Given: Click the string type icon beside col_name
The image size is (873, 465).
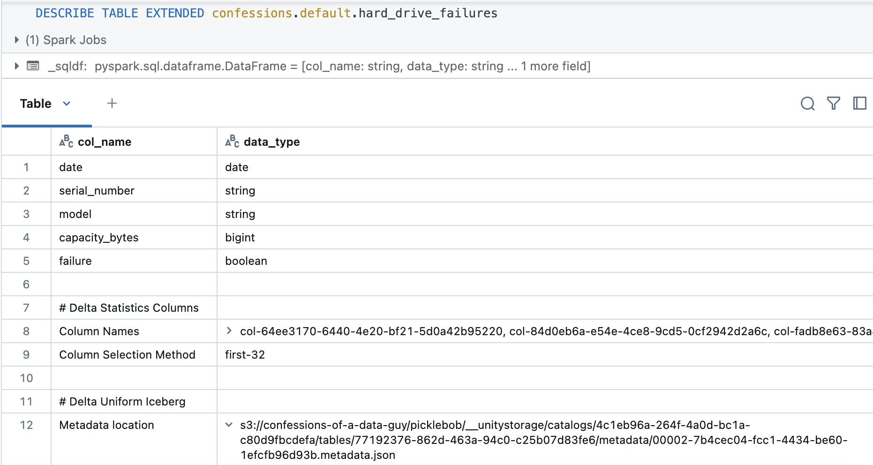Looking at the screenshot, I should [x=66, y=142].
